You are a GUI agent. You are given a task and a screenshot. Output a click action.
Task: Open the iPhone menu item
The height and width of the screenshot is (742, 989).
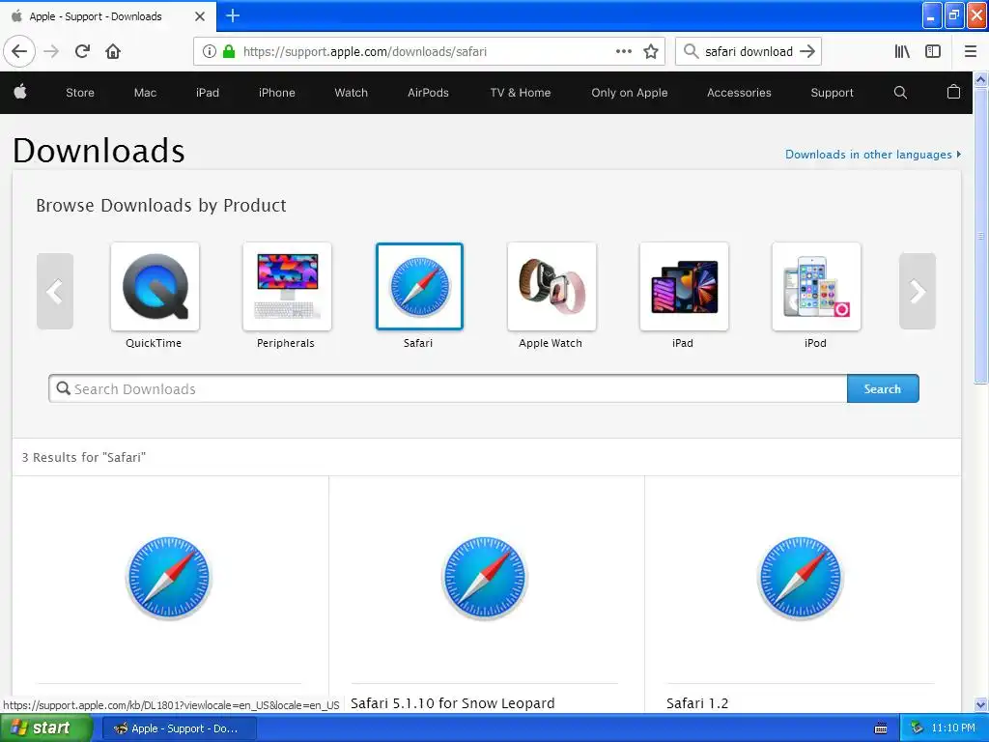[x=277, y=92]
